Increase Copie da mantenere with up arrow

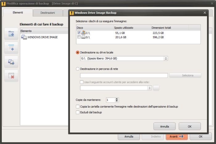coord(117,99)
